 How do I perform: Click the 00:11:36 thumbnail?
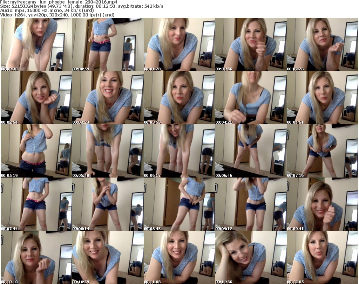coord(251,257)
